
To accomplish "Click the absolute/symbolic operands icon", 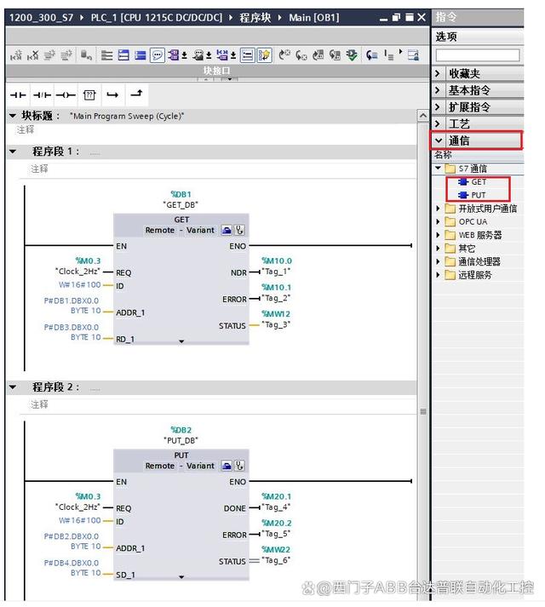I will [x=174, y=55].
